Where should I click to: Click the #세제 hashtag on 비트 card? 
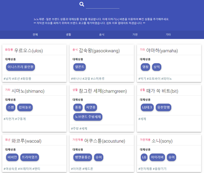pyautogui.click(x=142, y=119)
